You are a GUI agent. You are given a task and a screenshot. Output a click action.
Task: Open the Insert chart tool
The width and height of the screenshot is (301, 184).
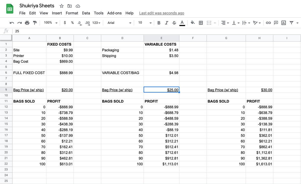pos(283,23)
